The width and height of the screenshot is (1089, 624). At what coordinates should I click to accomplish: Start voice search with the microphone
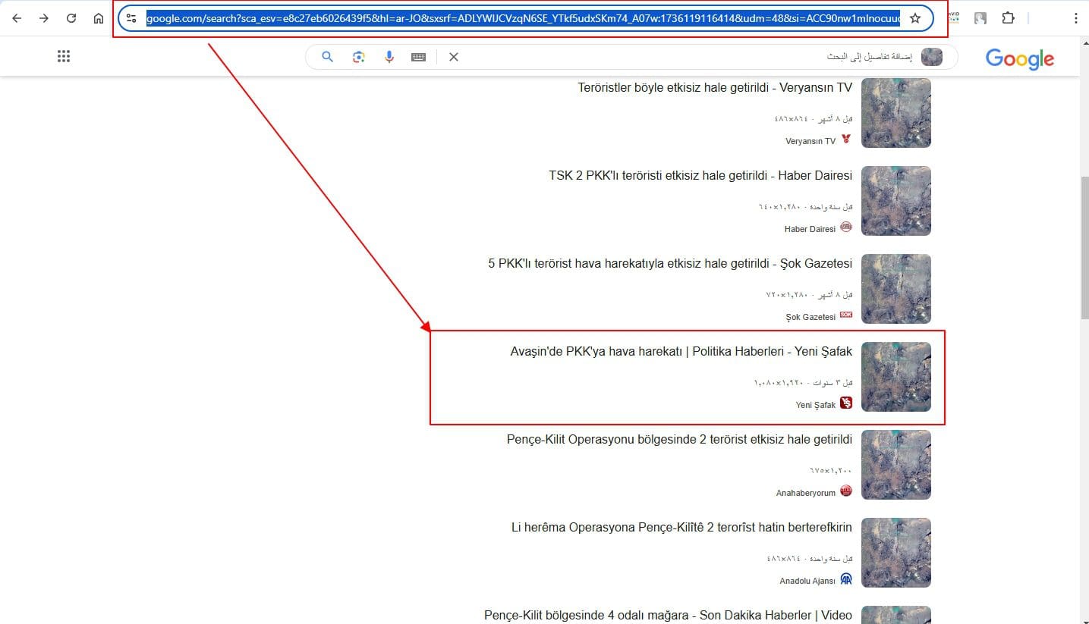(389, 57)
